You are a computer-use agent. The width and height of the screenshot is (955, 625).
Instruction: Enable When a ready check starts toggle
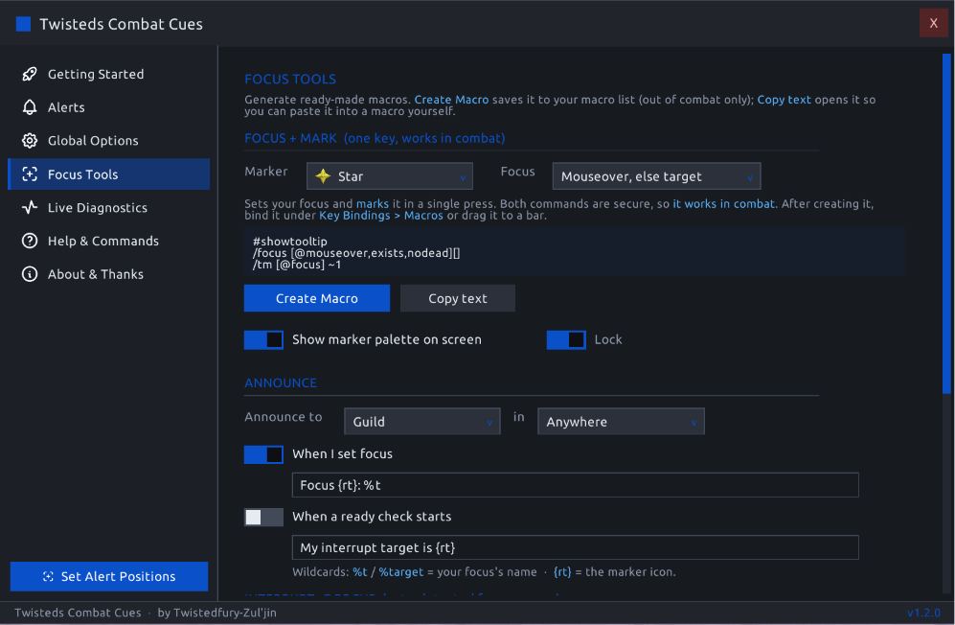click(x=263, y=517)
